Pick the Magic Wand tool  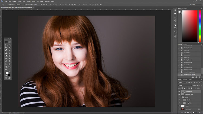click(x=9, y=45)
